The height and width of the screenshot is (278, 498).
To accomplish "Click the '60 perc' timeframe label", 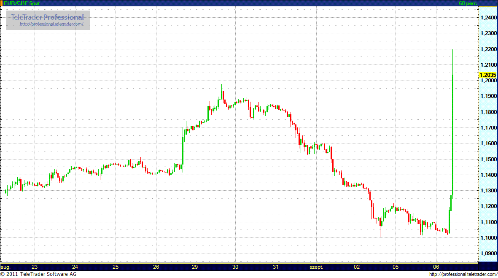I will (468, 3).
